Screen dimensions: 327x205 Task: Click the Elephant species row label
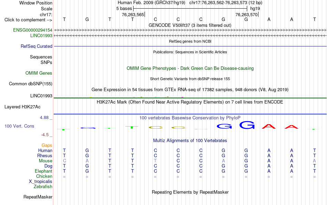(x=43, y=171)
